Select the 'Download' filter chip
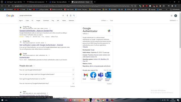The image size is (181, 102). (46, 21)
